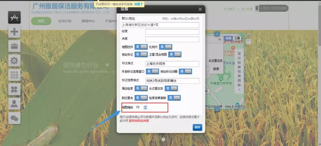Open the 新闻中心 navigation item
The height and width of the screenshot is (146, 321).
pyautogui.click(x=88, y=21)
